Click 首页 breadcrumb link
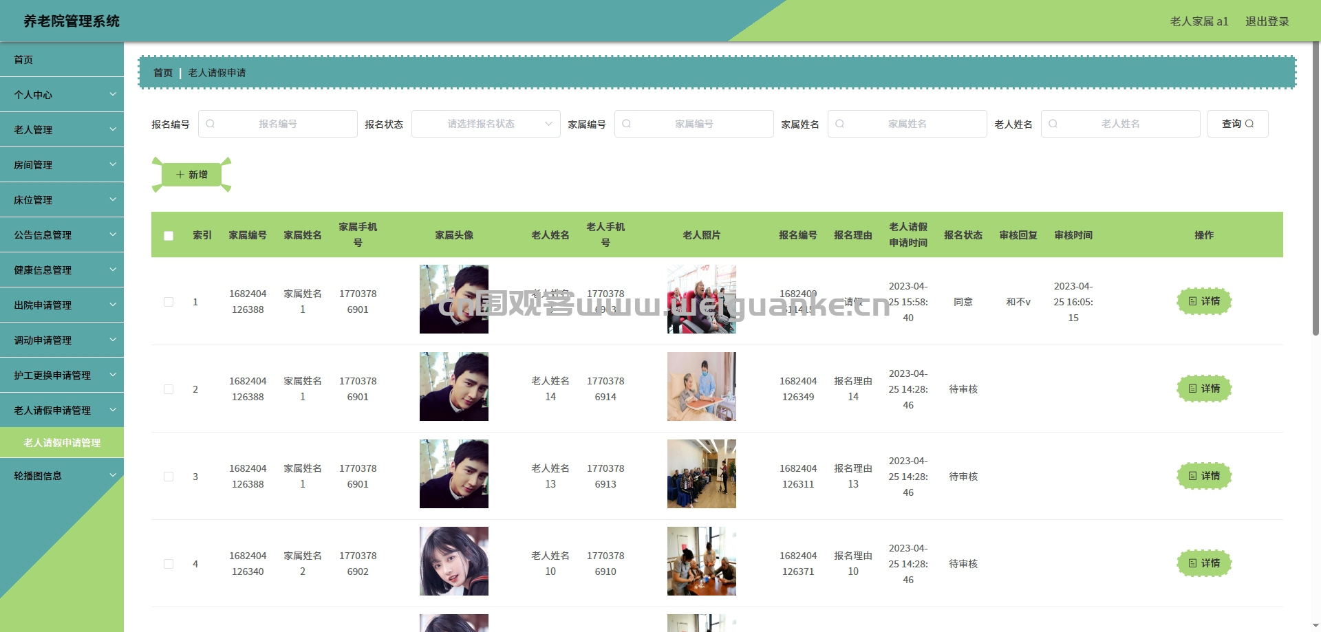 (163, 73)
